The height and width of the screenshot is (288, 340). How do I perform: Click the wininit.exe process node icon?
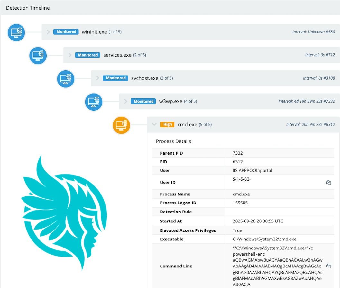(x=16, y=32)
